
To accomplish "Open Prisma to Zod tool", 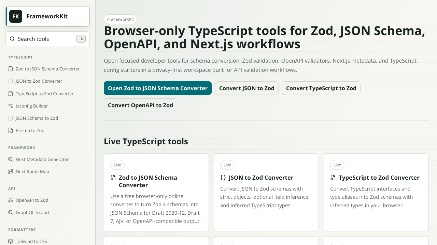I will (48, 130).
